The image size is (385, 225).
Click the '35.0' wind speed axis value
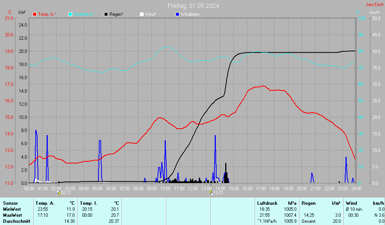376,68
